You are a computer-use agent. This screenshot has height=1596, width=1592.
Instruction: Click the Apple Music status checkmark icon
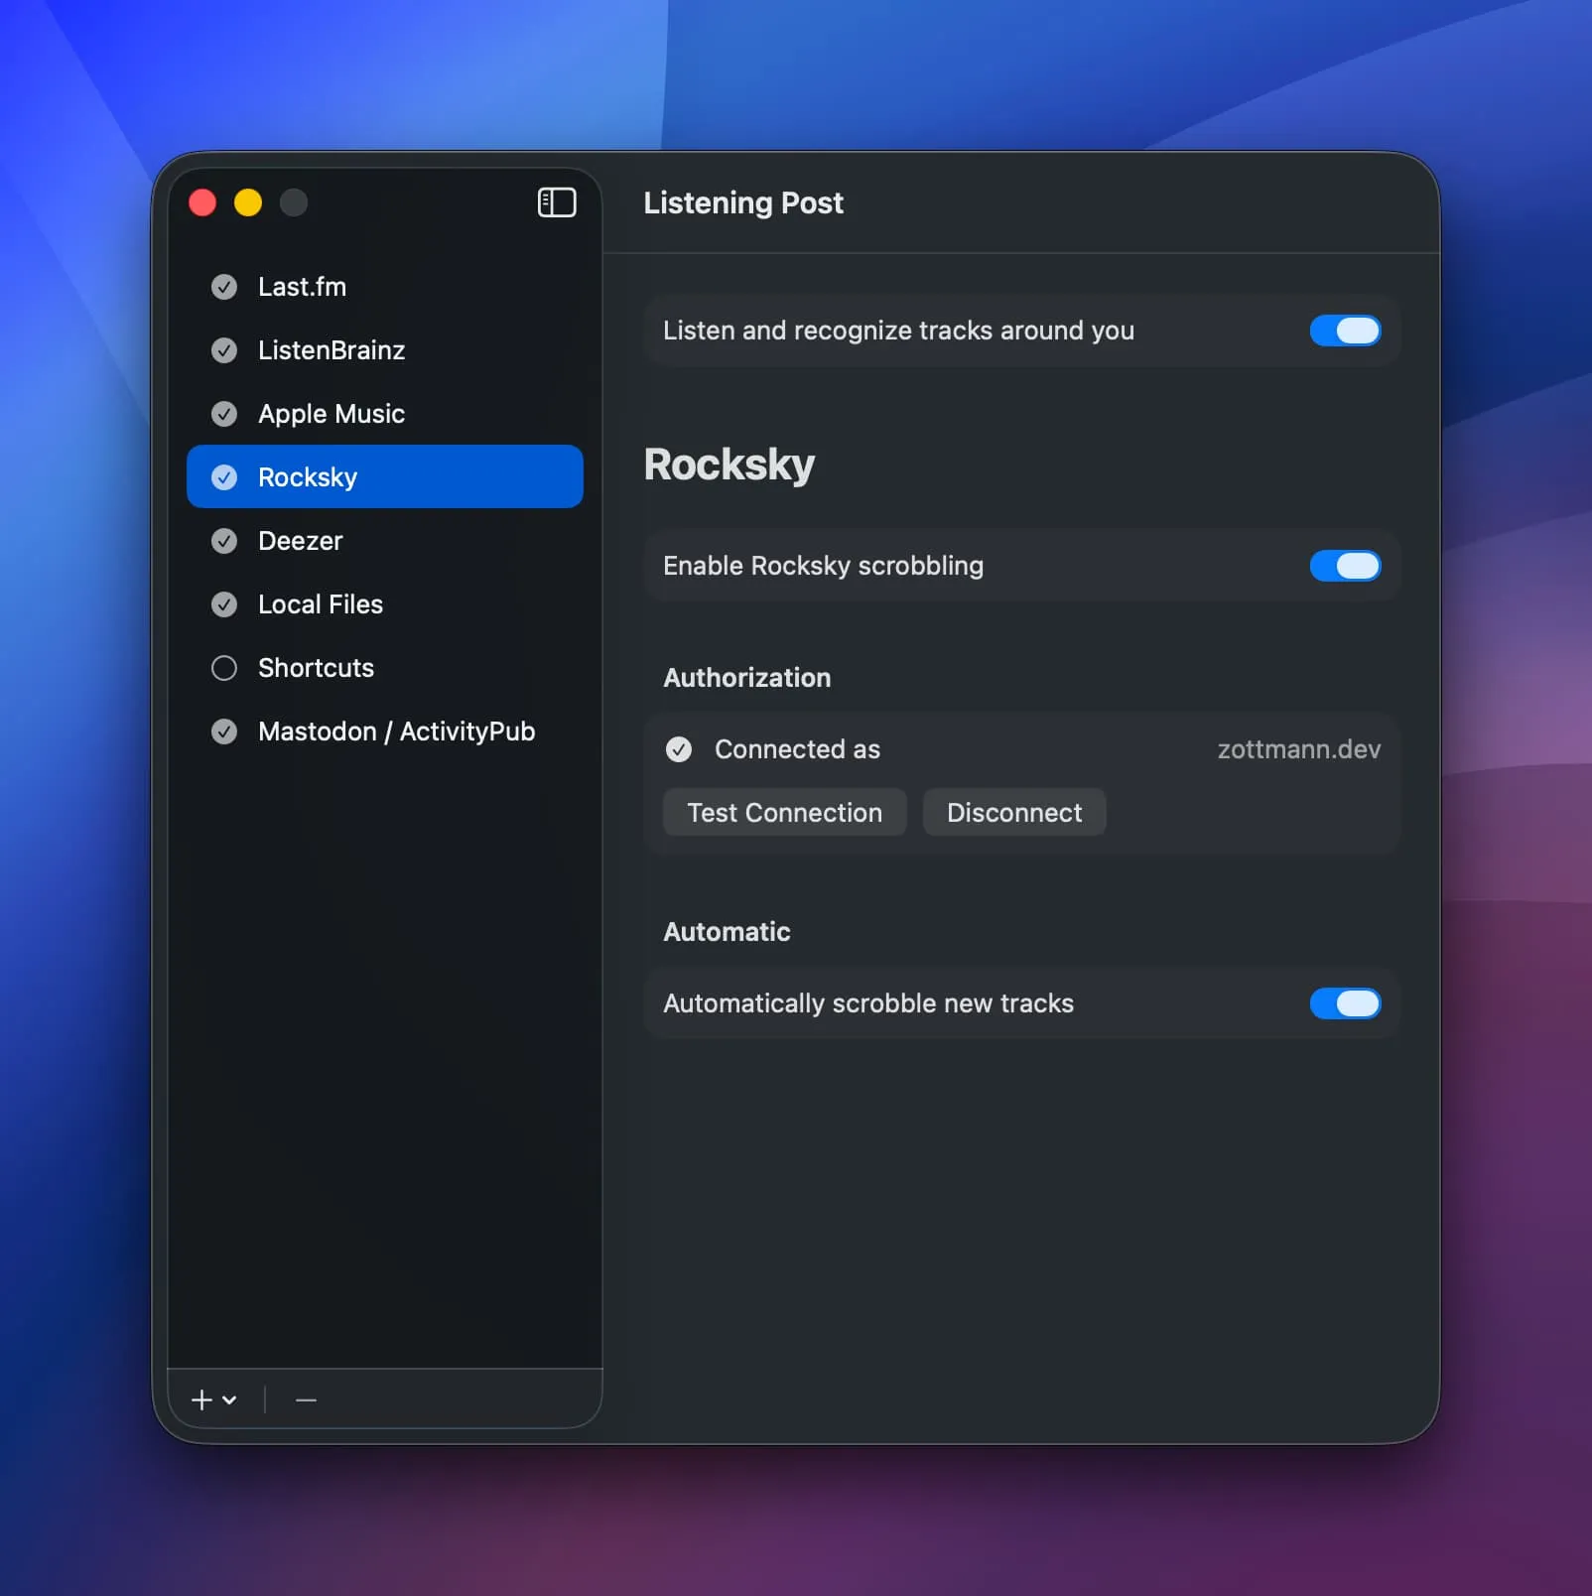[x=223, y=414]
